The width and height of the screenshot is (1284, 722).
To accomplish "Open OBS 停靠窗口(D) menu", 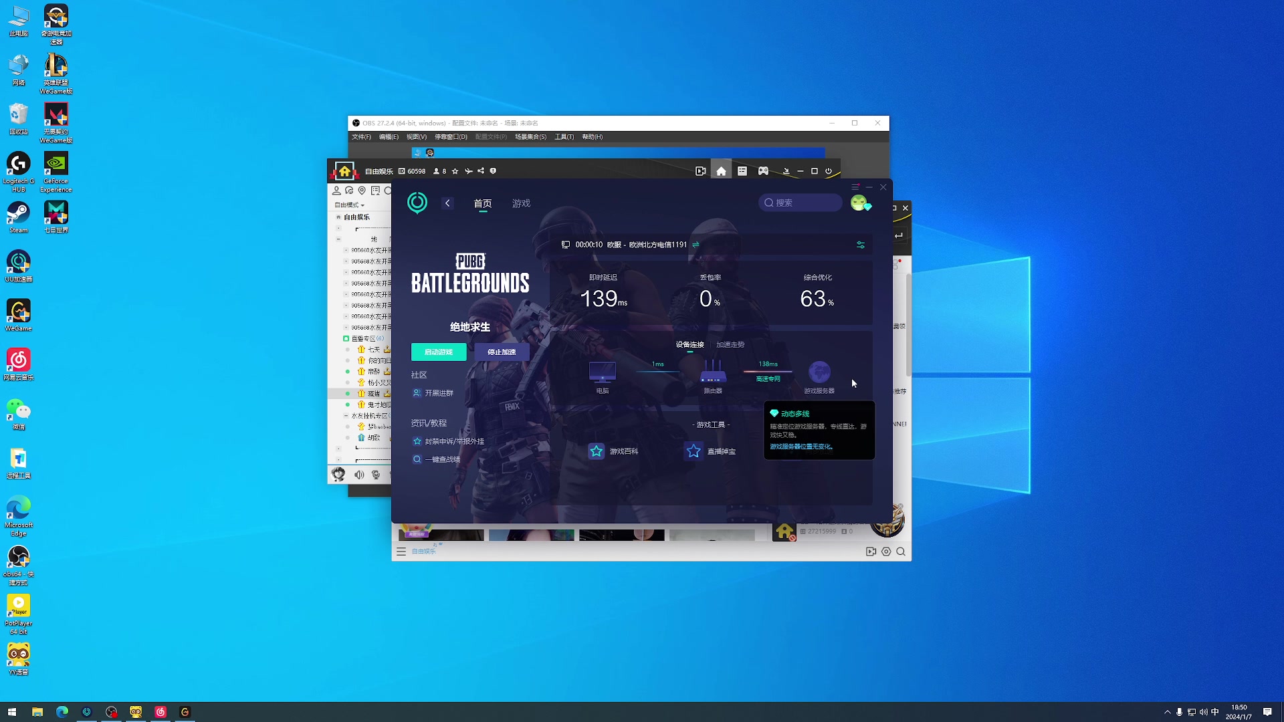I will 451,137.
